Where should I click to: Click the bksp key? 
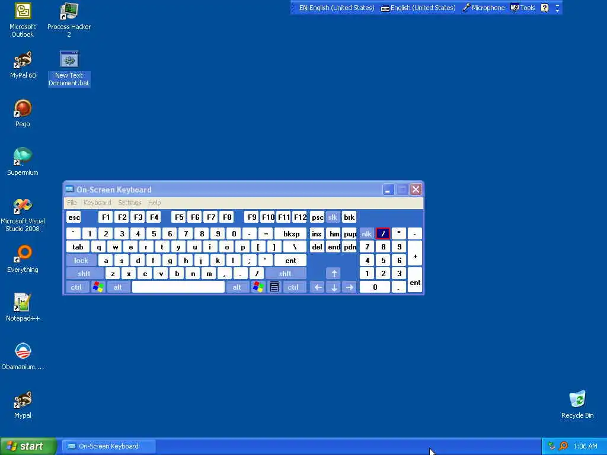[290, 233]
